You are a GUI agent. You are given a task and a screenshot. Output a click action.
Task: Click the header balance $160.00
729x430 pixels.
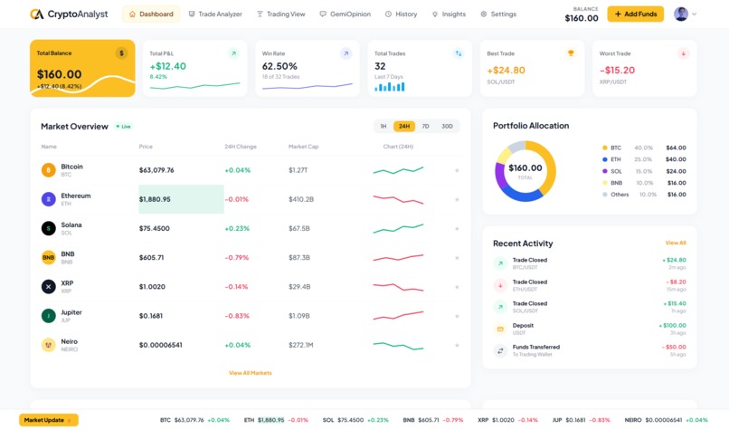click(582, 18)
